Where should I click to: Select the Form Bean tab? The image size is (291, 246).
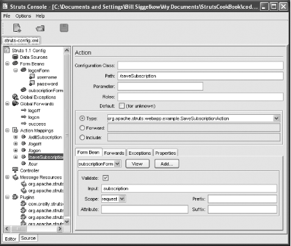coord(88,152)
